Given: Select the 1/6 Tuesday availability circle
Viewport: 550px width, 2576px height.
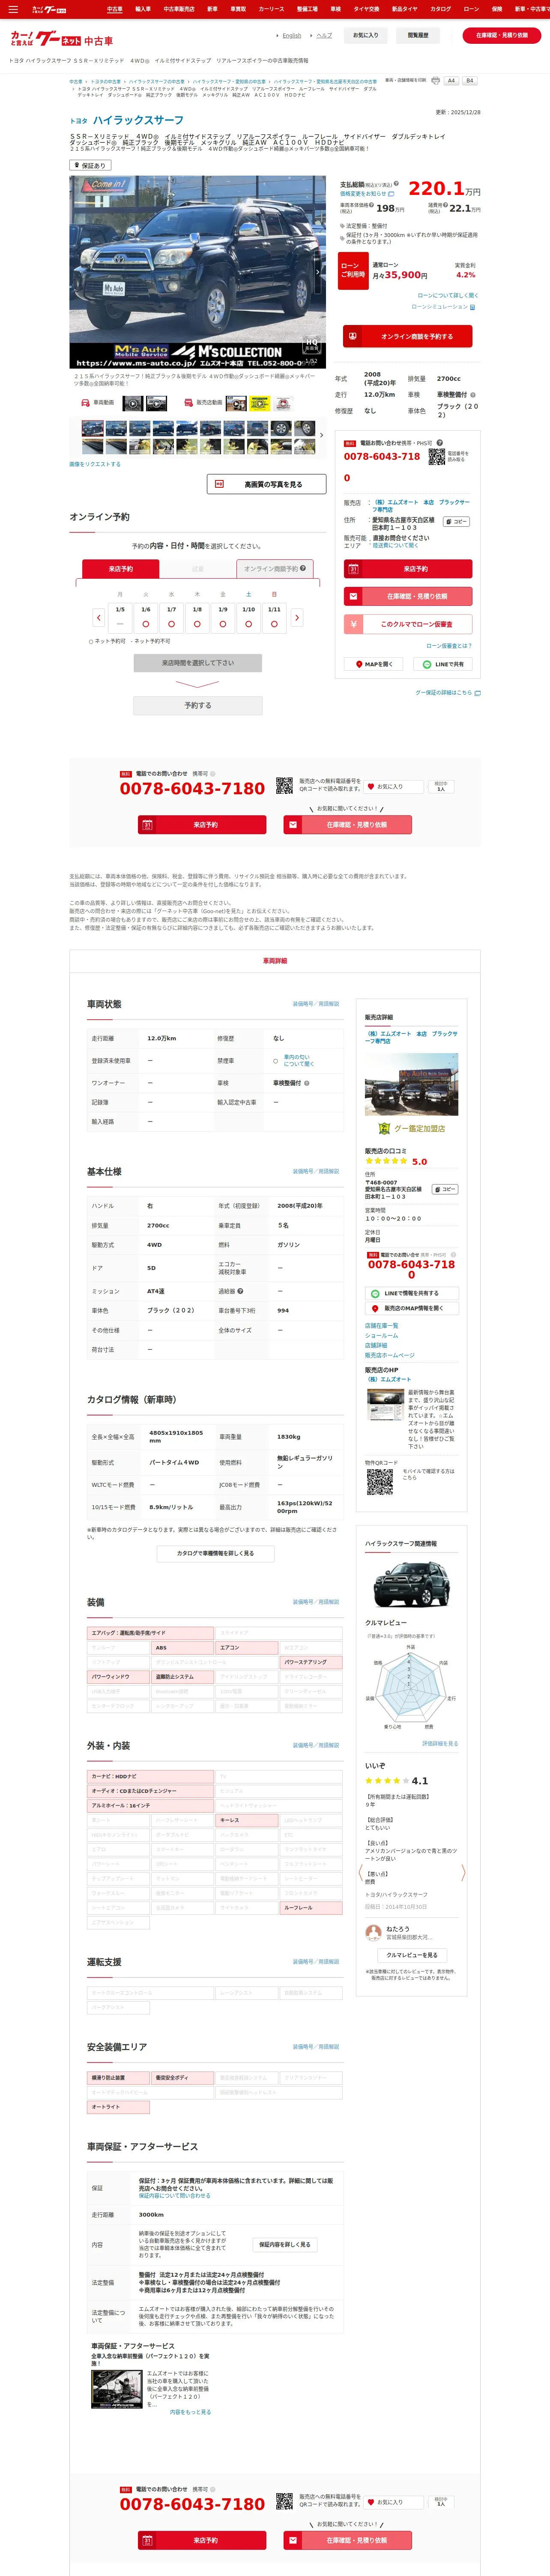Looking at the screenshot, I should click(146, 624).
